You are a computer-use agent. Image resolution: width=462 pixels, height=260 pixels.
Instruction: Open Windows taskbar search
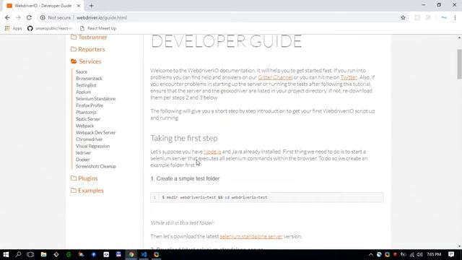pyautogui.click(x=18, y=254)
